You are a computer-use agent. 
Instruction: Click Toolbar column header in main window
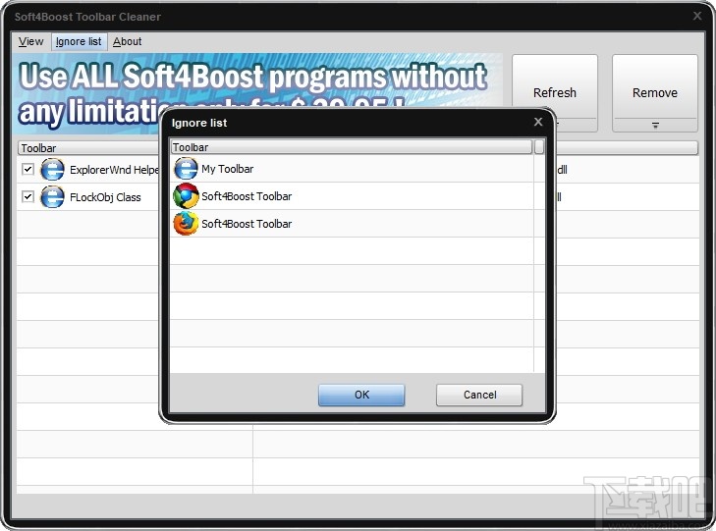point(89,148)
